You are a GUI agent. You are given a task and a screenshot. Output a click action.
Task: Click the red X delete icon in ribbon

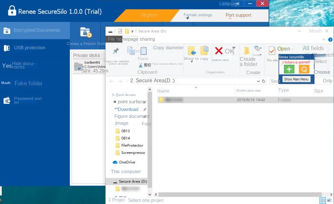[x=219, y=51]
